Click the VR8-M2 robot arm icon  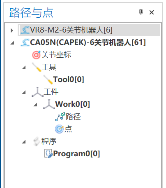coord(25,30)
